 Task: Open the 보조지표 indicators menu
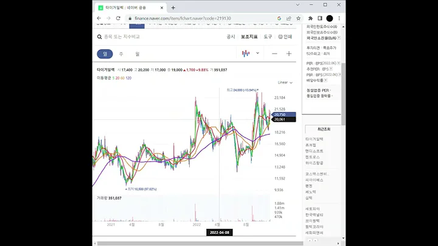[249, 37]
